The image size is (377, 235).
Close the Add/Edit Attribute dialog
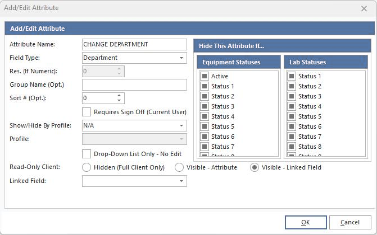point(364,9)
